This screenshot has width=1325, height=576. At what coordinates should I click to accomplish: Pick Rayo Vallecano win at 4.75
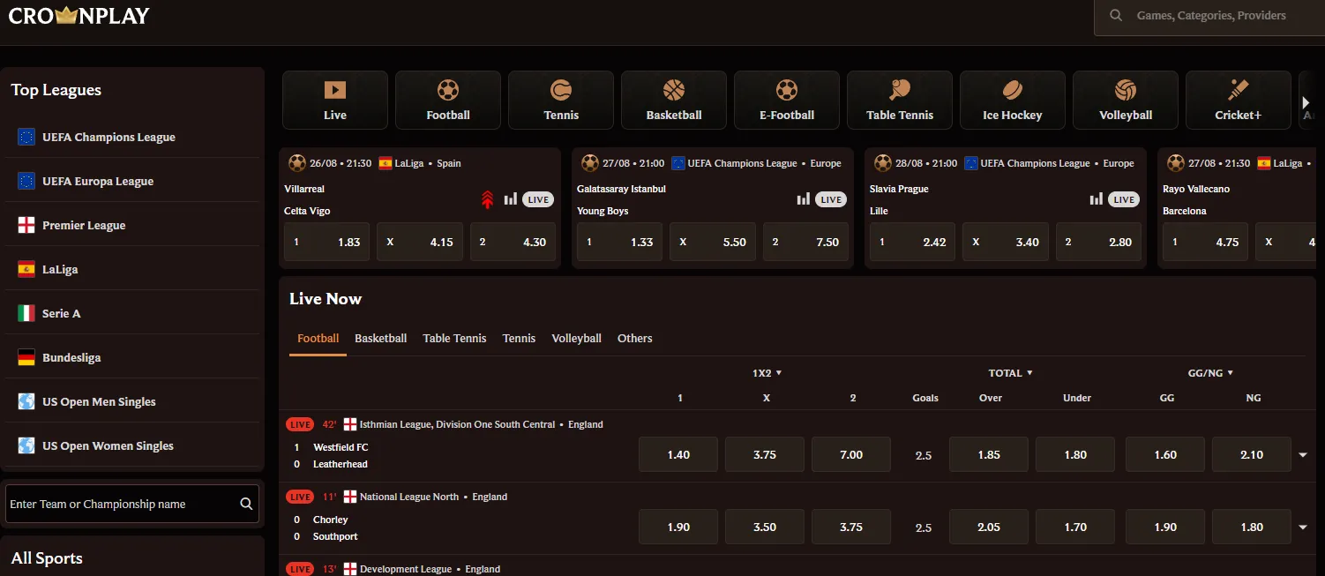(1206, 242)
